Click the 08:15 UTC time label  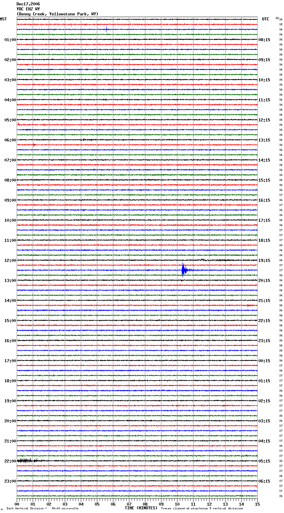pyautogui.click(x=264, y=40)
